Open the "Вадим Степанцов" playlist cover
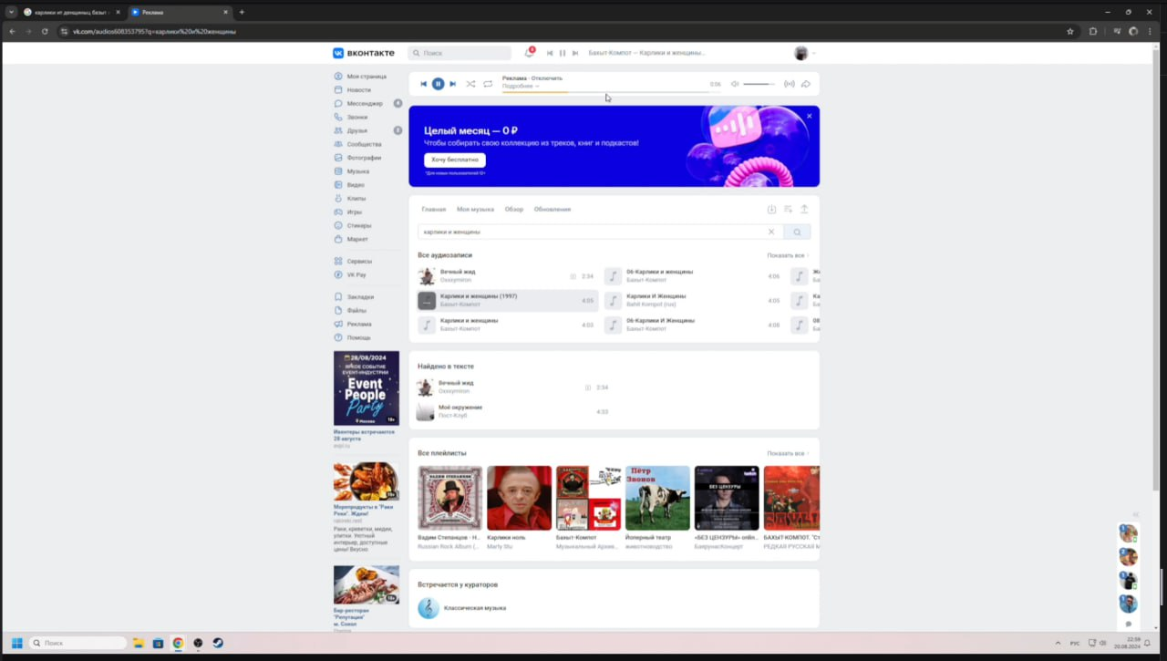This screenshot has width=1167, height=661. pyautogui.click(x=450, y=498)
